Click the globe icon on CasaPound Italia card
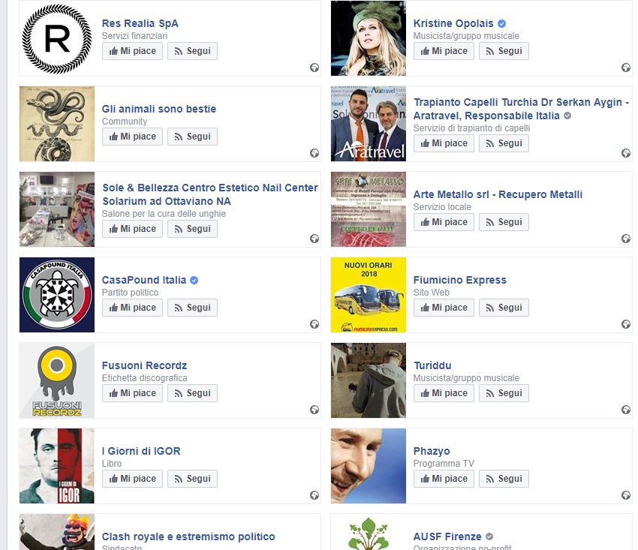The image size is (638, 550). click(x=314, y=324)
